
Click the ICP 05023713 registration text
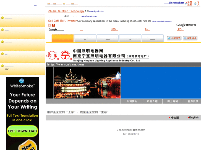click(131, 134)
